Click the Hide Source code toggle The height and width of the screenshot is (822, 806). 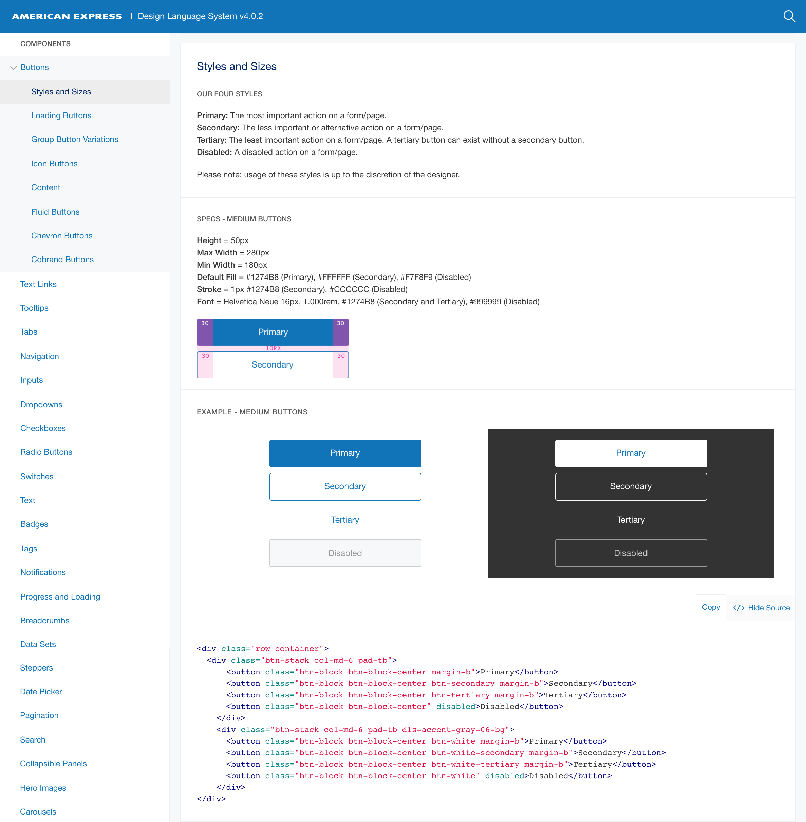(761, 608)
